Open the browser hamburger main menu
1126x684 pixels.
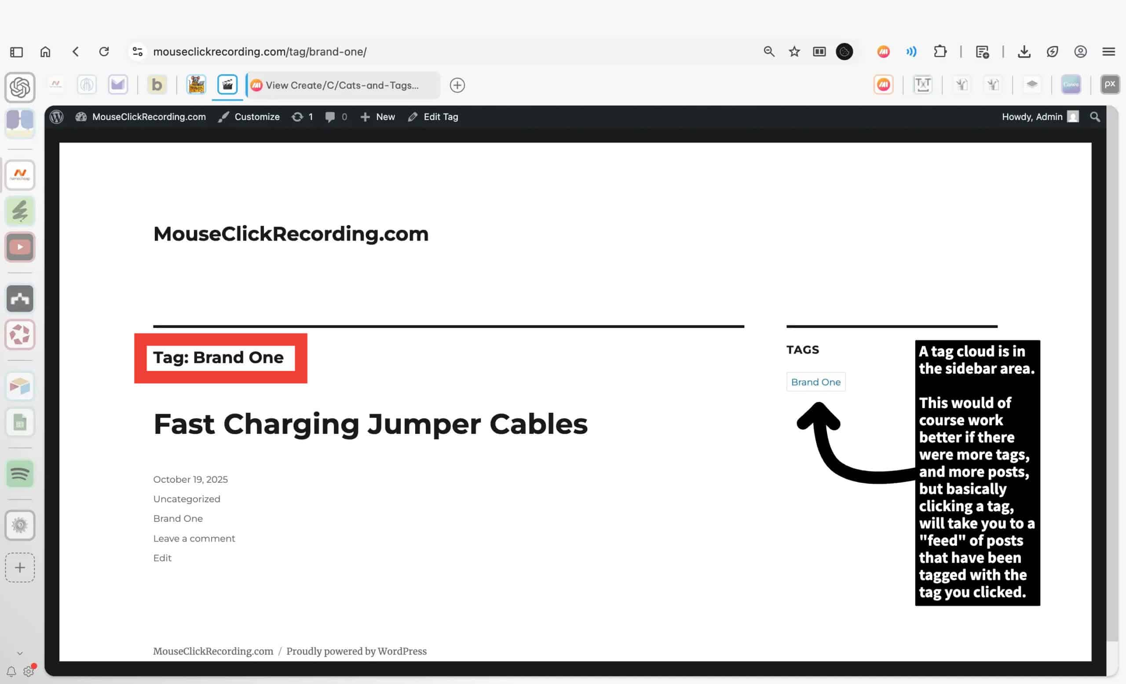pos(1109,51)
